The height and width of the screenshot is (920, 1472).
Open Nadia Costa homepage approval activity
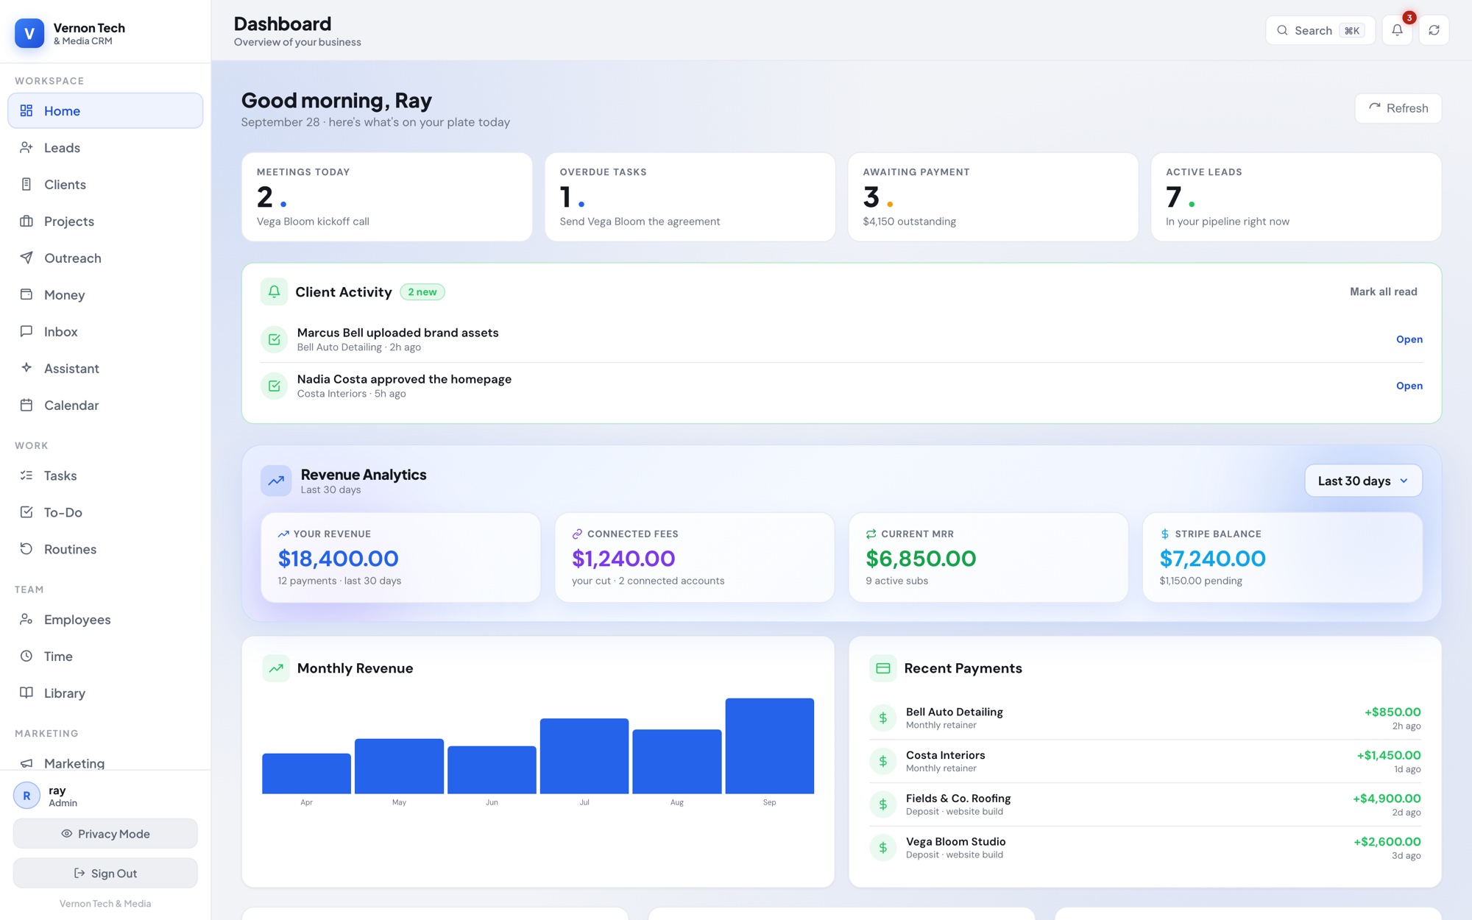click(1409, 386)
